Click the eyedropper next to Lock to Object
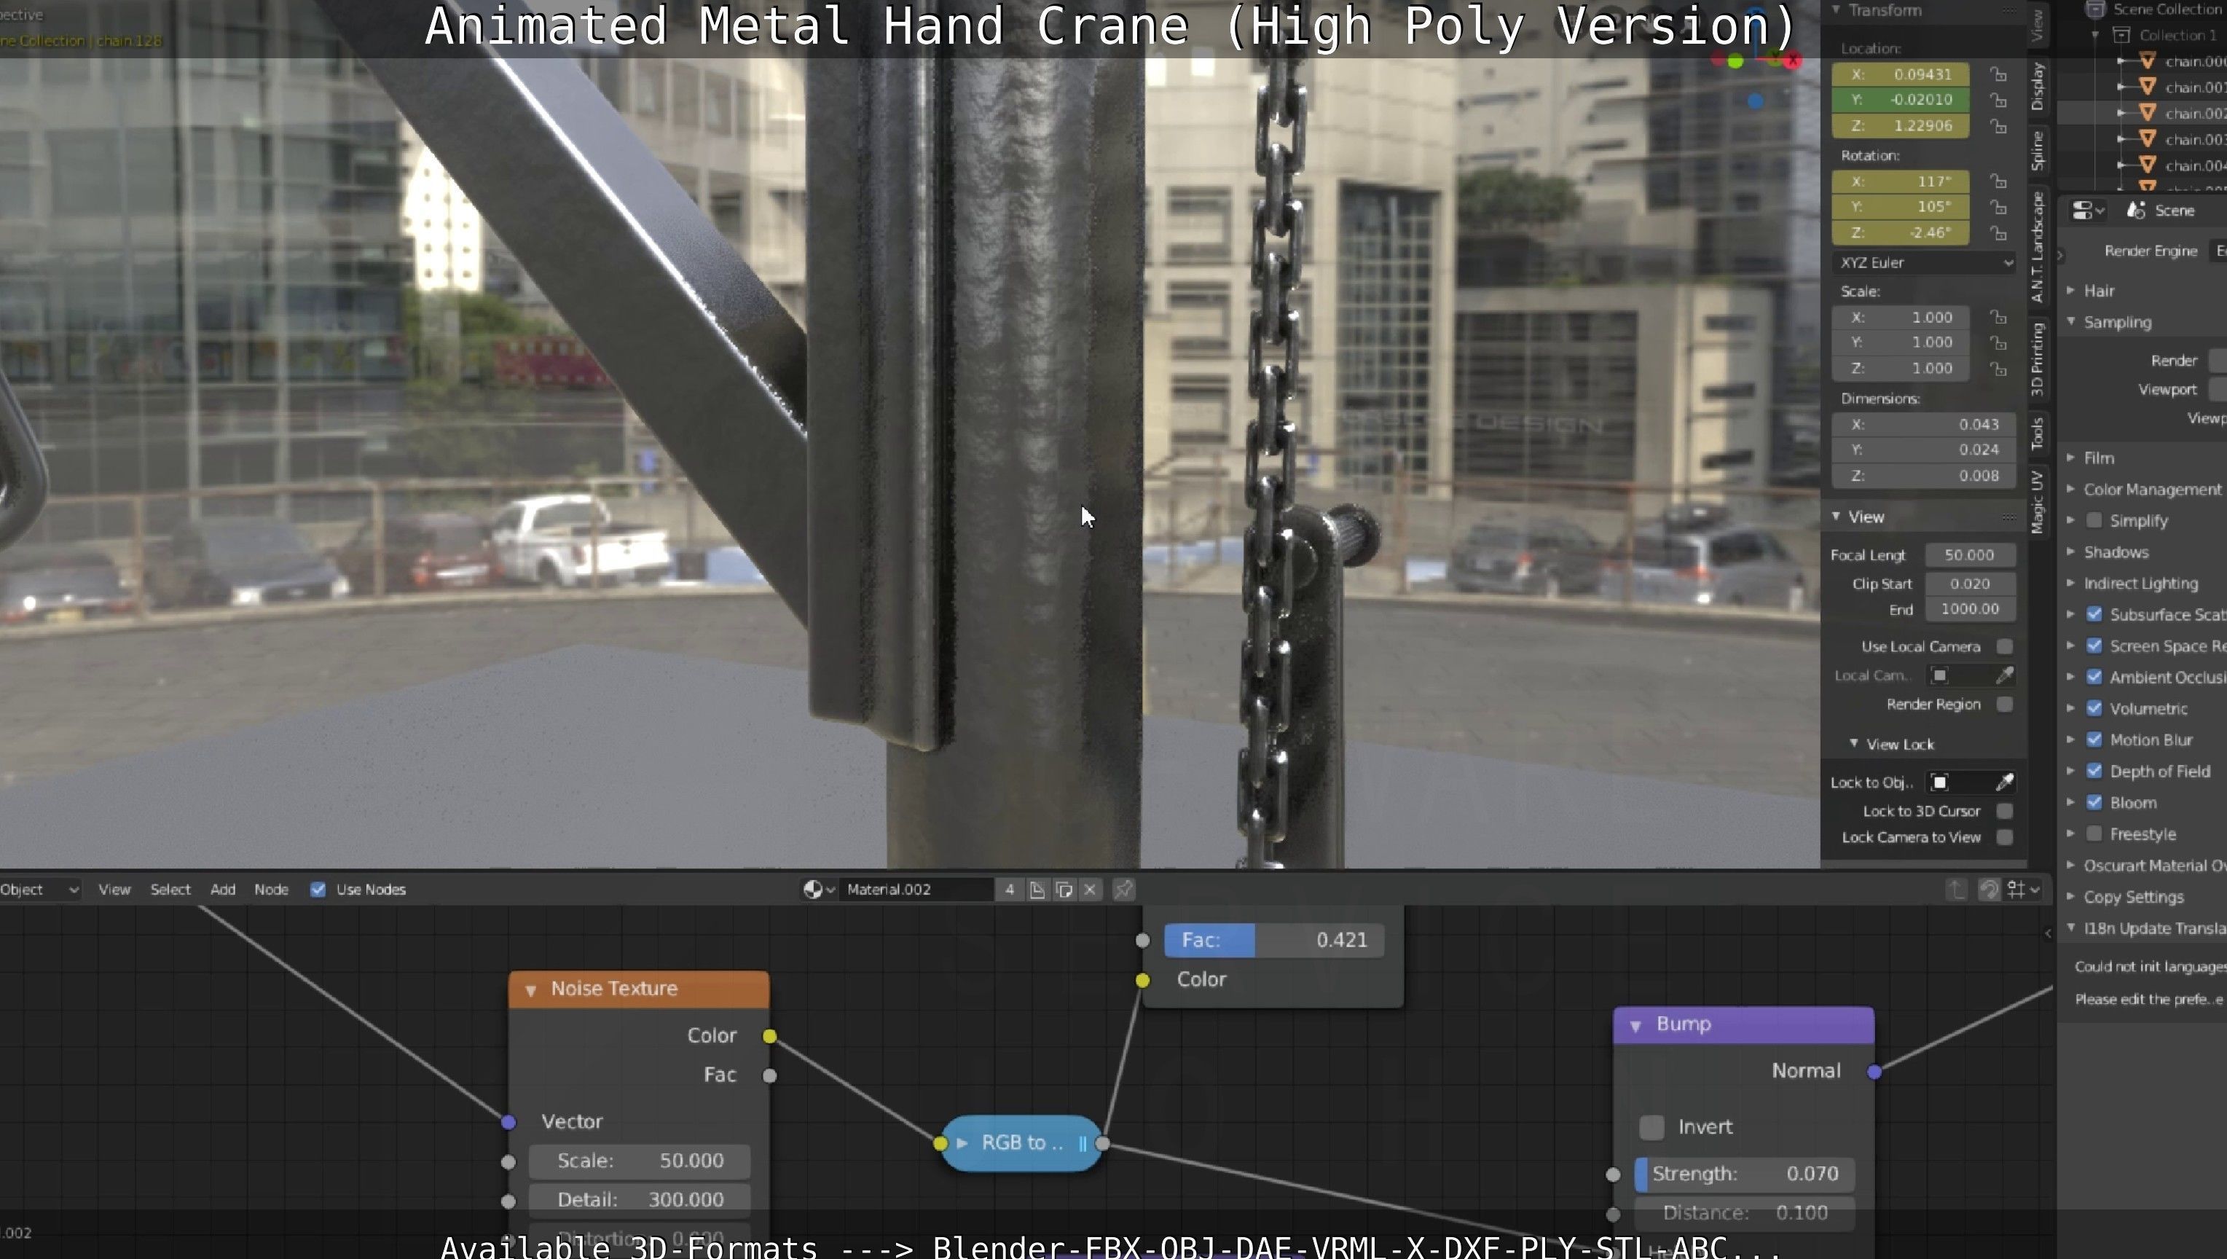The height and width of the screenshot is (1259, 2227). pyautogui.click(x=2004, y=783)
